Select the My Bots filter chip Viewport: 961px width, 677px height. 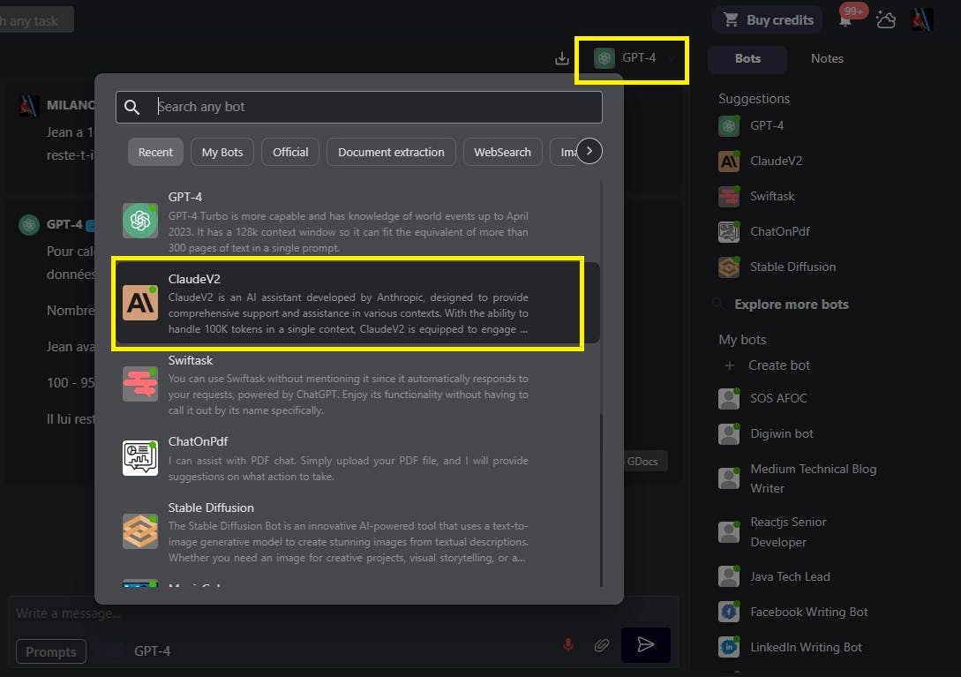222,152
